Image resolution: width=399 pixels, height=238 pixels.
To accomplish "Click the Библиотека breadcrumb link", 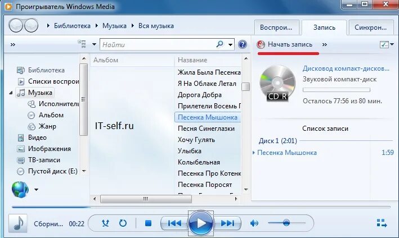I will [72, 26].
